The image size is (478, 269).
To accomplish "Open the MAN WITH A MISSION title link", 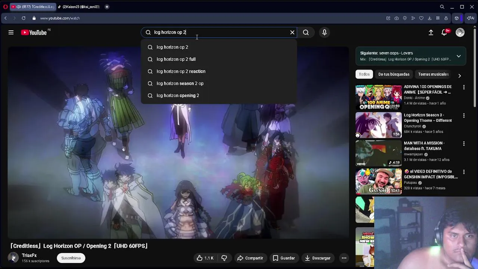I will click(424, 146).
